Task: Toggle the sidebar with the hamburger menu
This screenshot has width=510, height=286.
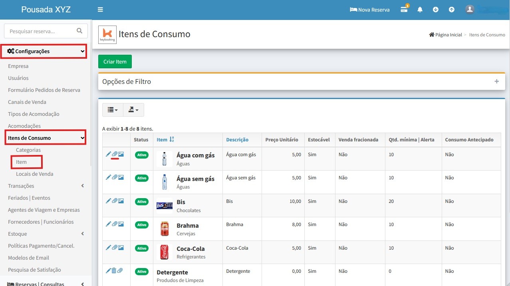Action: click(100, 10)
